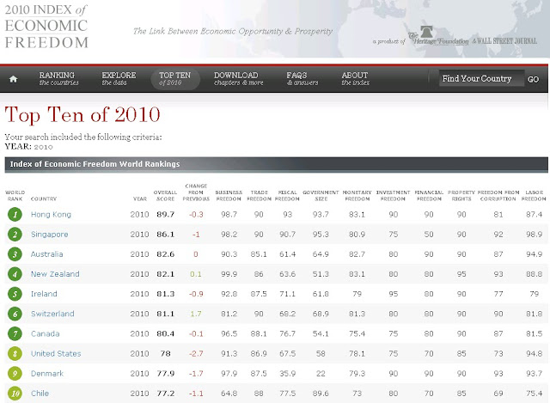
Task: Submit country search with GO button
Action: coord(533,79)
